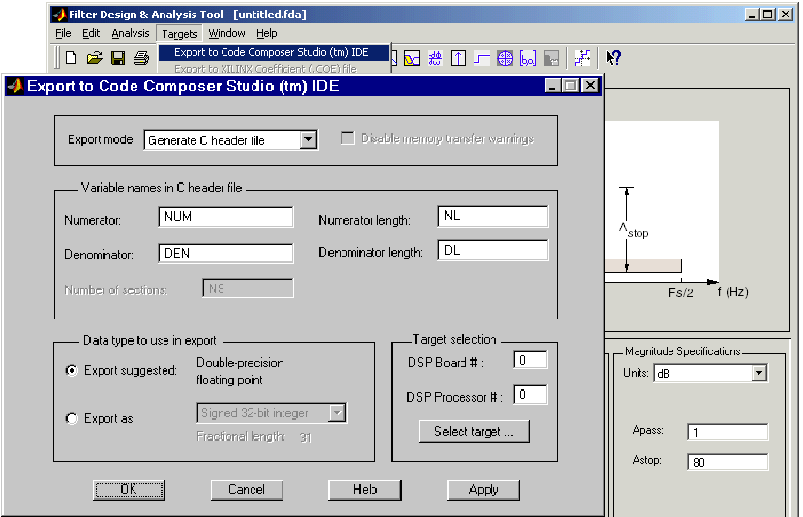Show the filter coefficients icon
The width and height of the screenshot is (803, 517).
pos(528,58)
